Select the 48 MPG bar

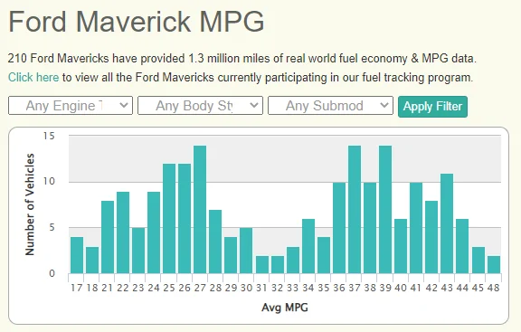[x=494, y=264]
